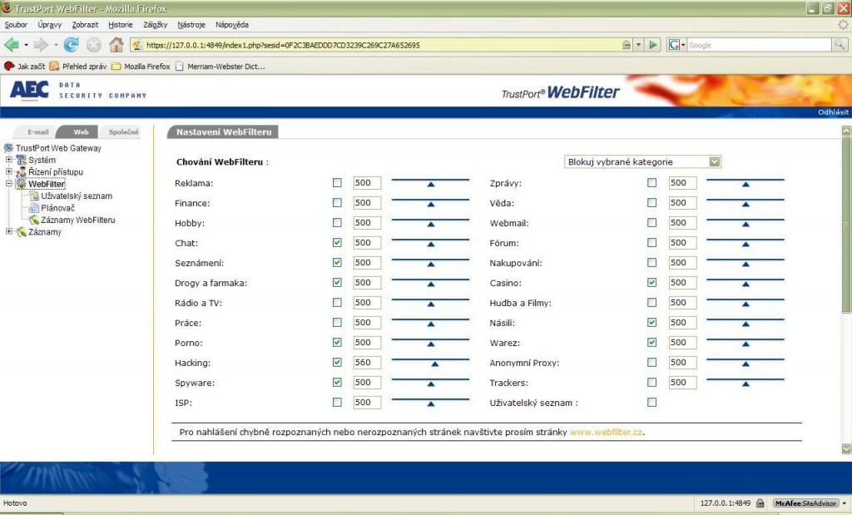Click the AEC Data Security Company logo
852x515 pixels.
tap(78, 90)
